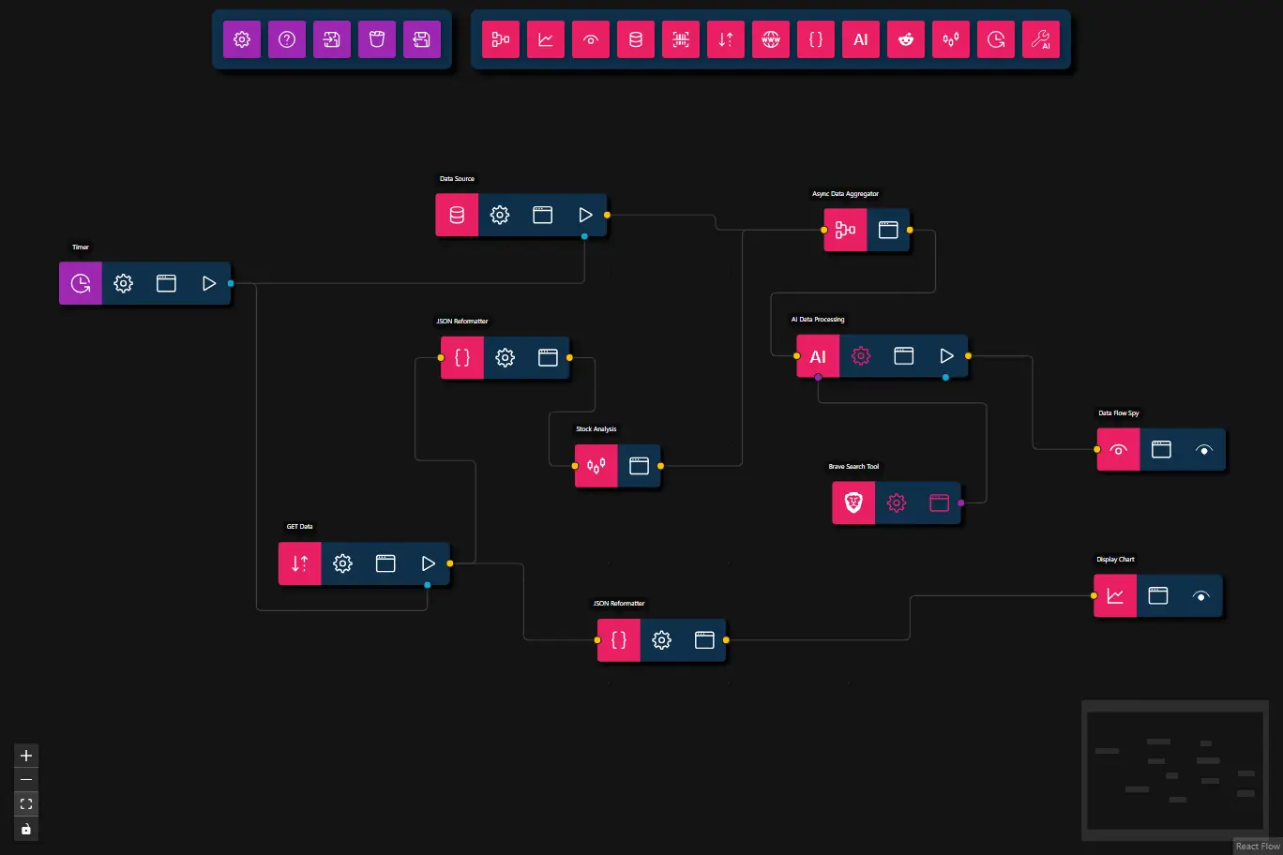Select the AI node tool from the toolbar
1283x855 pixels.
click(860, 39)
